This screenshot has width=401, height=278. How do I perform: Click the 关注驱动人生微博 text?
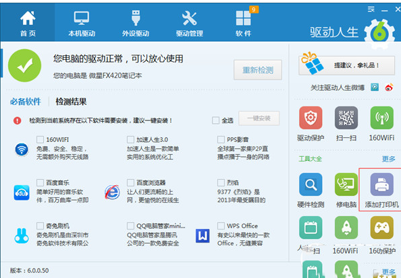click(338, 88)
